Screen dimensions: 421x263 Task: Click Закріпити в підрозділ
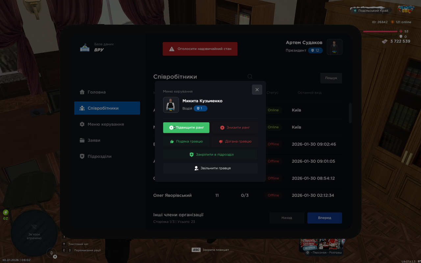210,155
